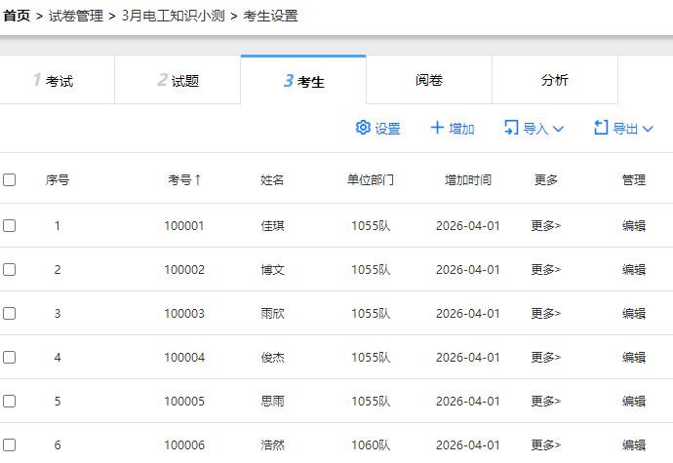
Task: Click the name 思雨
Action: 272,401
